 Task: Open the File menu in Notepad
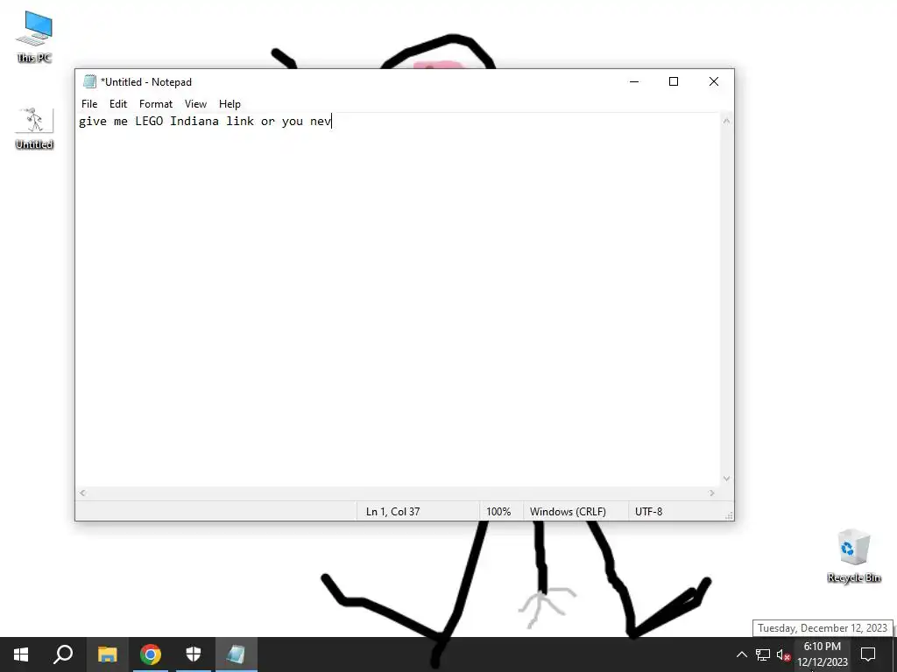click(x=89, y=104)
